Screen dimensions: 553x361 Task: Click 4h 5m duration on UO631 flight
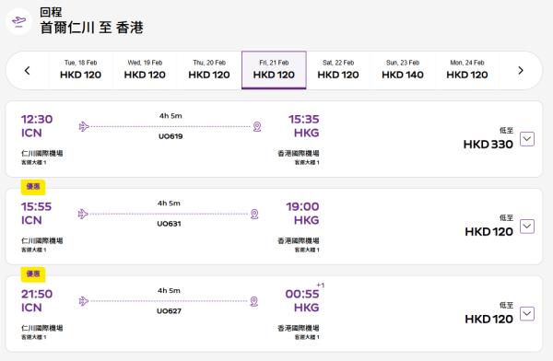(169, 204)
